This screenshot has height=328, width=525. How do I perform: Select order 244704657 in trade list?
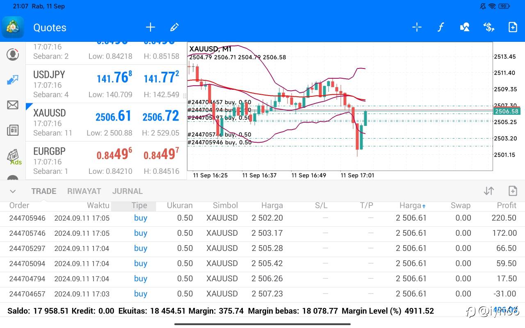tap(262, 294)
